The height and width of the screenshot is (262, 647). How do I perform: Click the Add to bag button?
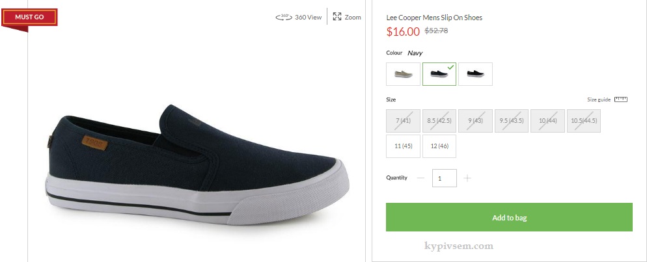tap(509, 218)
